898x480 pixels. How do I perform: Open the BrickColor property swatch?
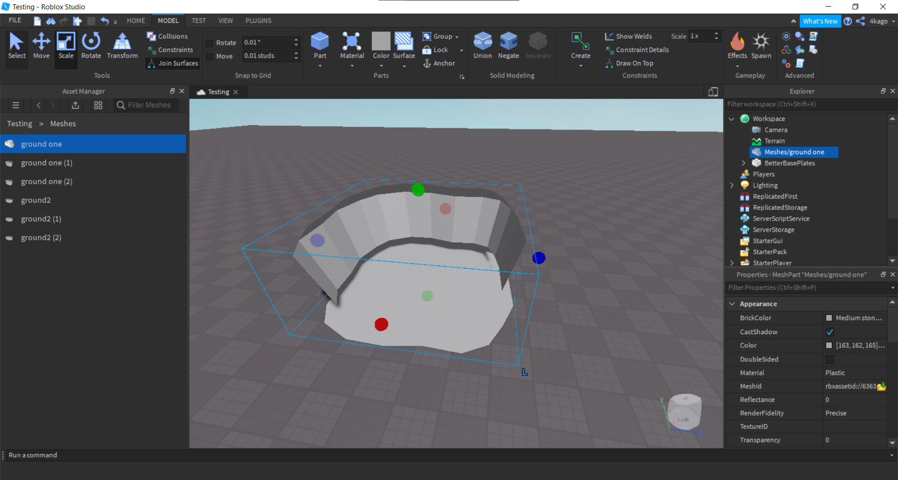(829, 318)
